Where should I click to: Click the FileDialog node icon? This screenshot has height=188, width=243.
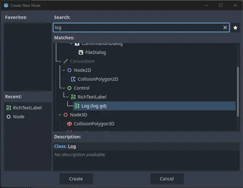[x=81, y=52]
